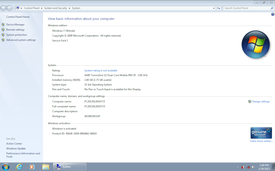Go to Control Panel Home

(x=18, y=17)
